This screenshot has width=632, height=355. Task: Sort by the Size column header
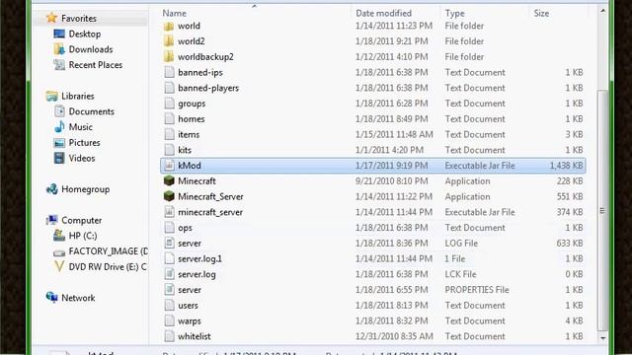click(541, 13)
